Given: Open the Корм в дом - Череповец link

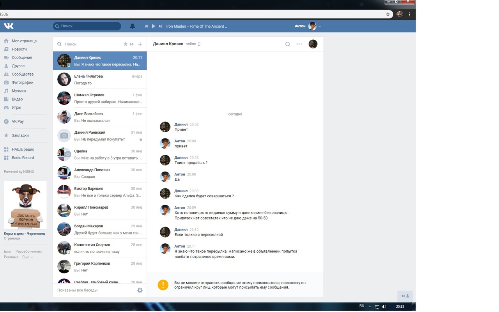Looking at the screenshot, I should [x=25, y=234].
